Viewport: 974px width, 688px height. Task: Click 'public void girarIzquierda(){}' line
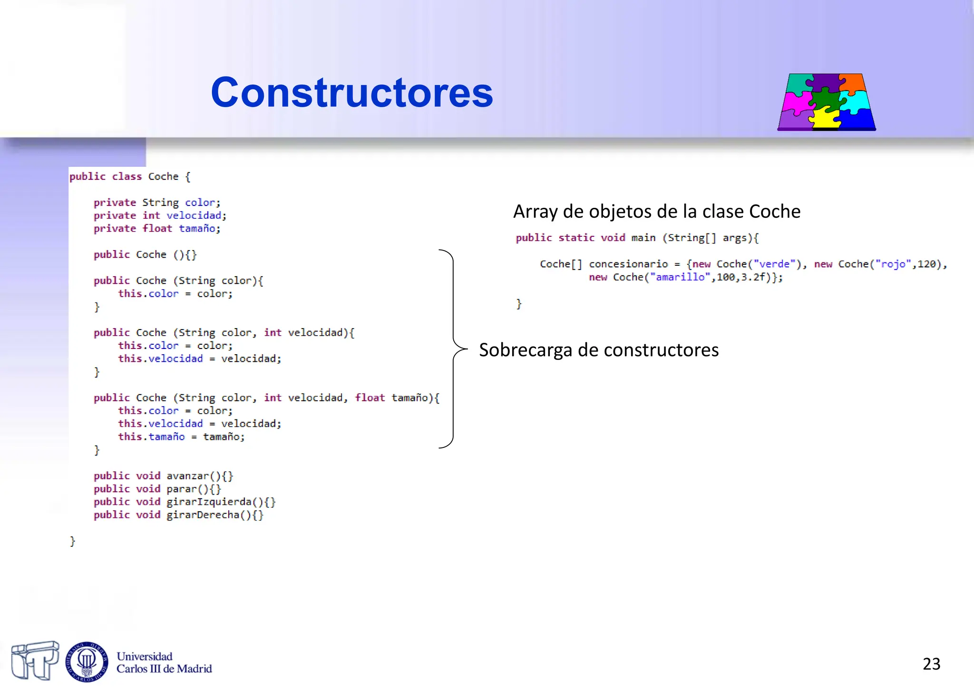185,502
